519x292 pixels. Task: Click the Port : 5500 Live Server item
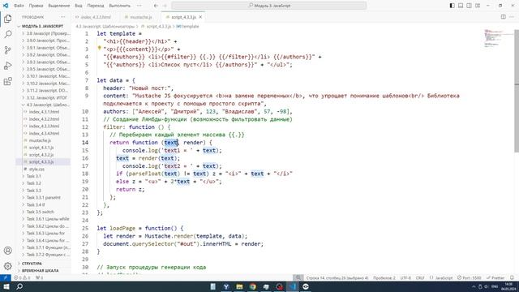(470, 277)
